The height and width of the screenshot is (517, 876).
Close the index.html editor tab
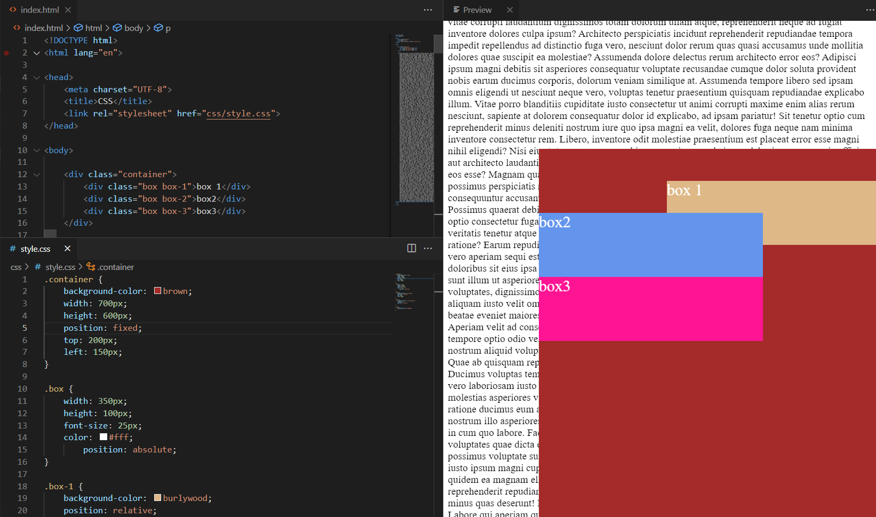[x=68, y=10]
